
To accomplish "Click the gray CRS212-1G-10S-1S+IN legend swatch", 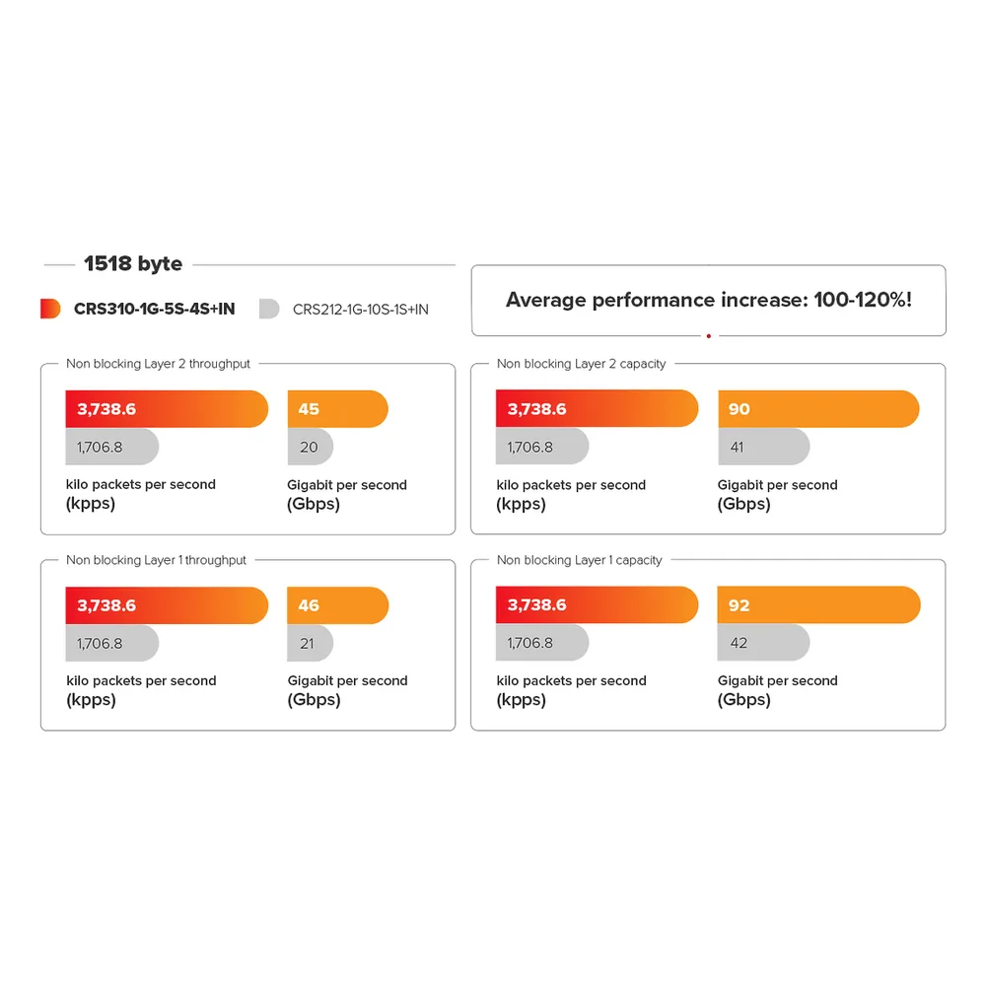I will (269, 309).
